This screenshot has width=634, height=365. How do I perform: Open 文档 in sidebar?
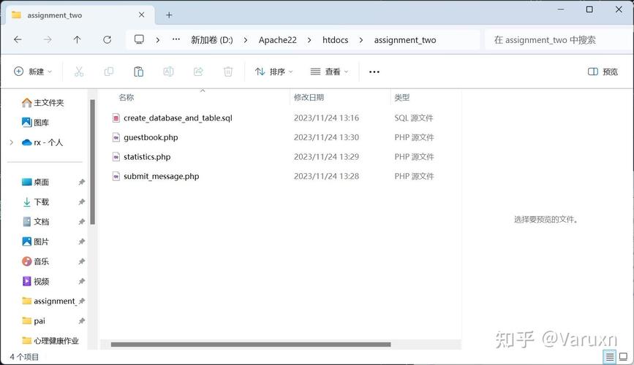[x=35, y=222]
